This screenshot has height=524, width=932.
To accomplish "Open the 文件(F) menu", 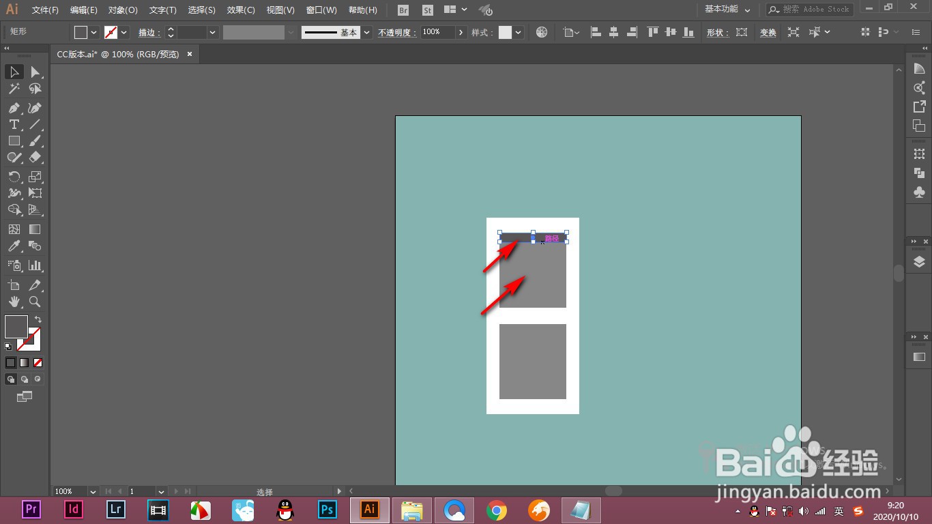I will [x=45, y=10].
